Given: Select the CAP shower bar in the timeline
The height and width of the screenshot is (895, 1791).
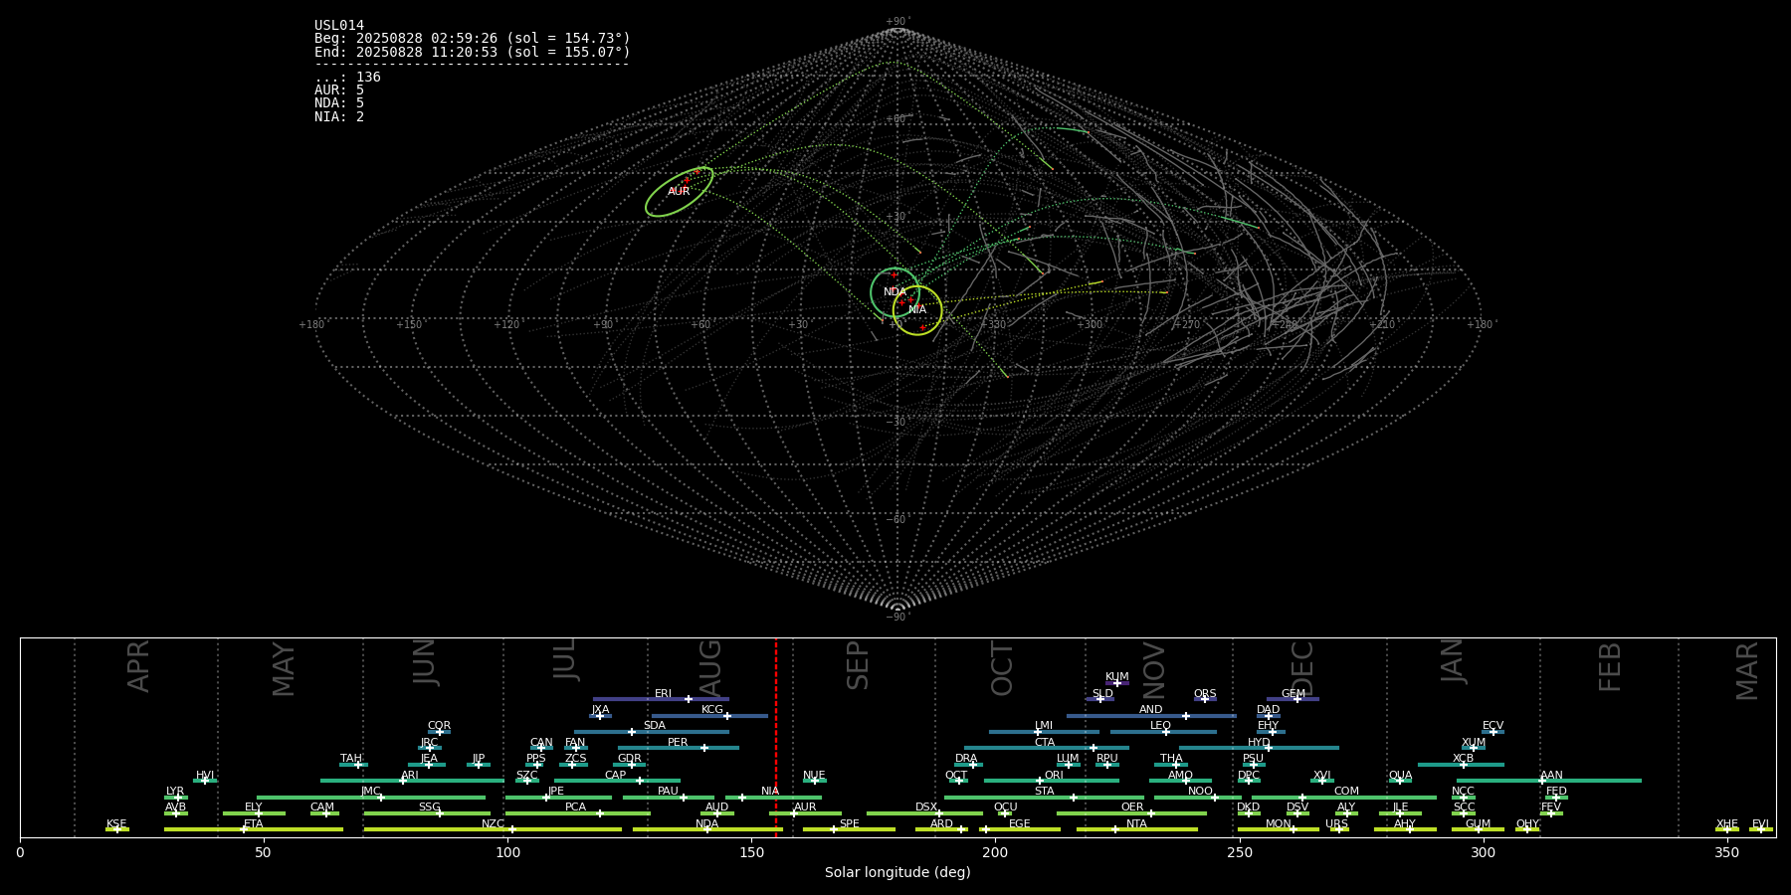Looking at the screenshot, I should click(617, 781).
